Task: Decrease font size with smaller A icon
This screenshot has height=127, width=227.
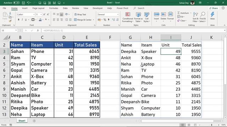Action: click(48, 14)
